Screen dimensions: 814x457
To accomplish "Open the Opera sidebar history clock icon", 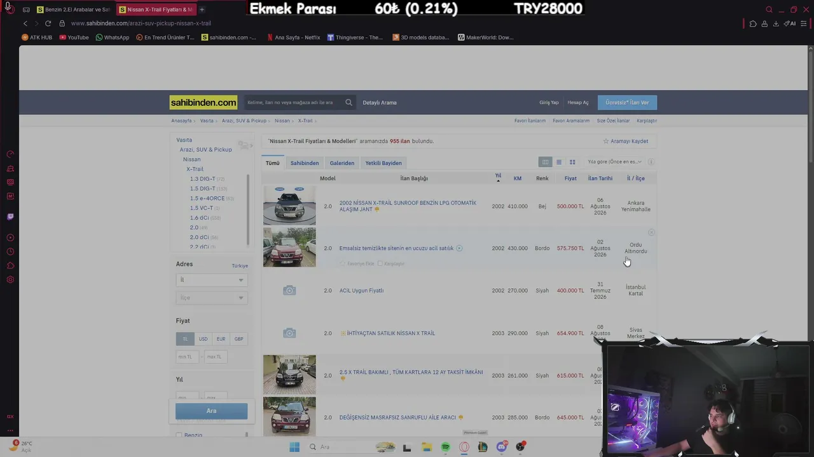I will click(10, 251).
